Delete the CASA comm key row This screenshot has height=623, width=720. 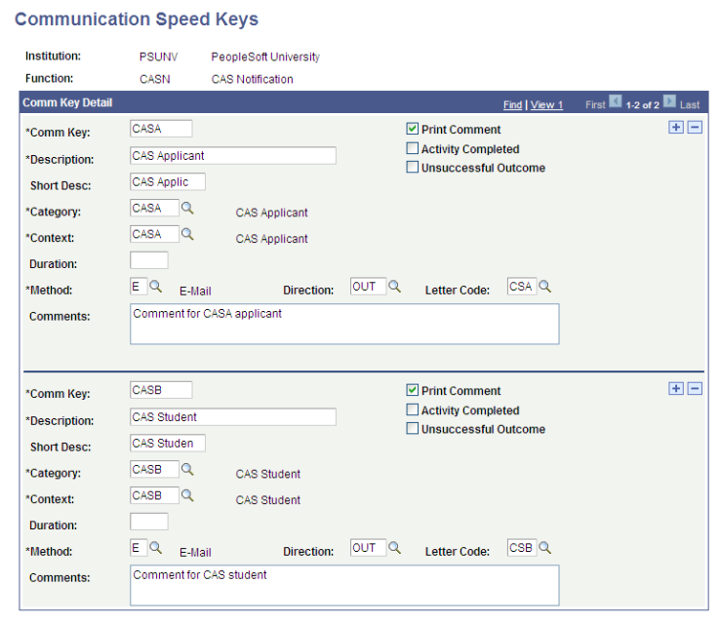695,128
